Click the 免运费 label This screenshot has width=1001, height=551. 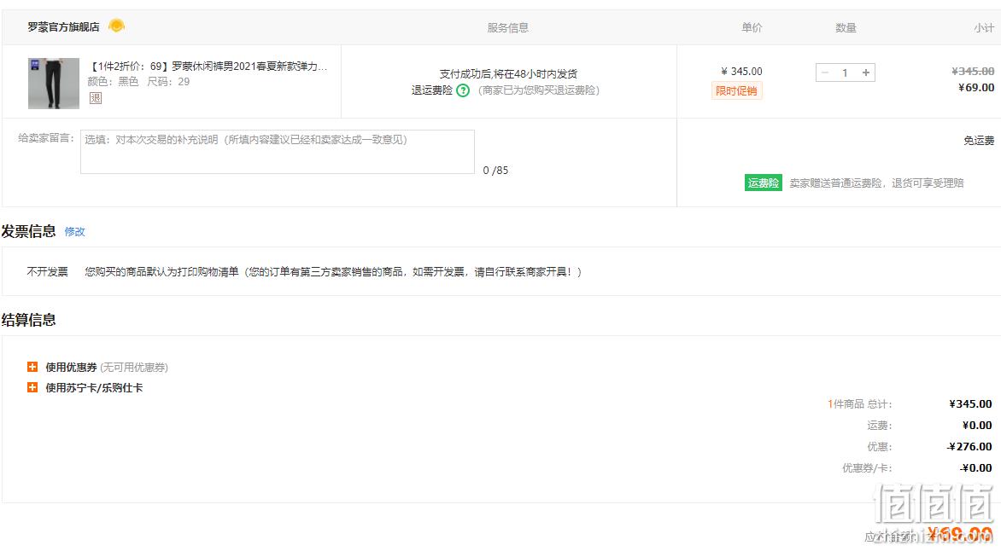[979, 140]
